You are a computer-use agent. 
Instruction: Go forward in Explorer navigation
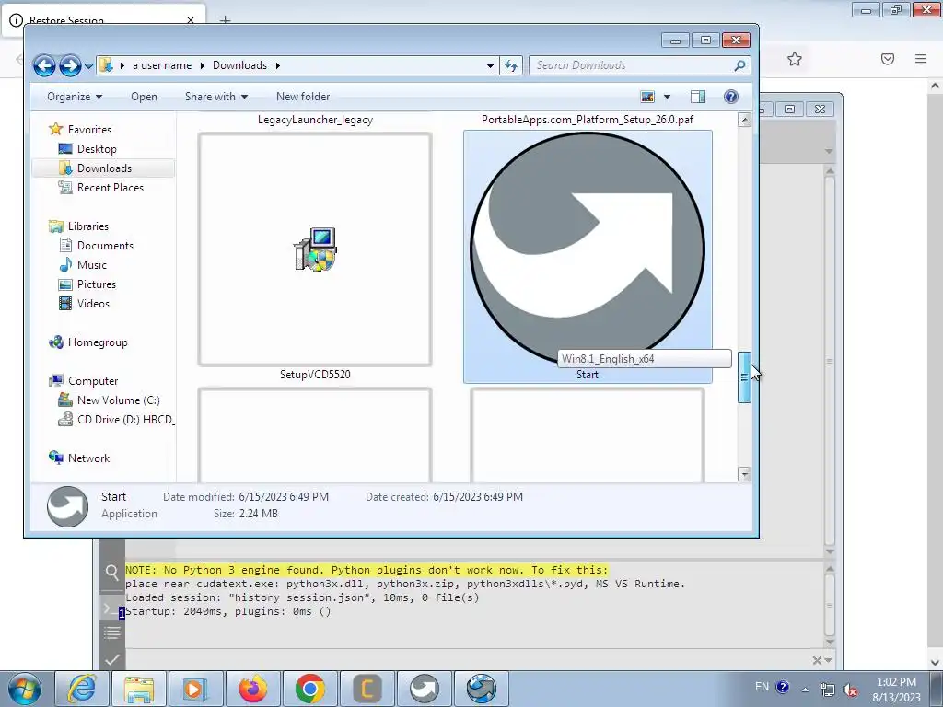70,65
